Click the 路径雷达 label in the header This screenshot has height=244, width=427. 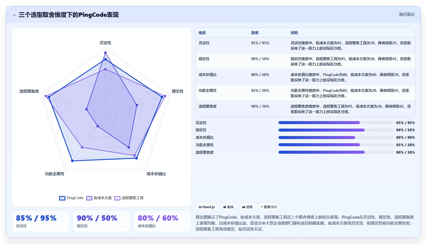pyautogui.click(x=407, y=14)
